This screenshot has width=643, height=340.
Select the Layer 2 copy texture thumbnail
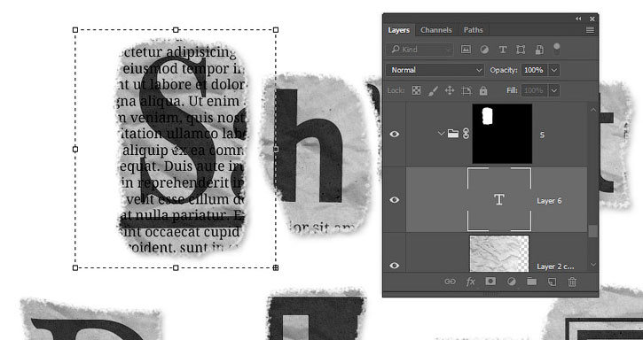499,253
